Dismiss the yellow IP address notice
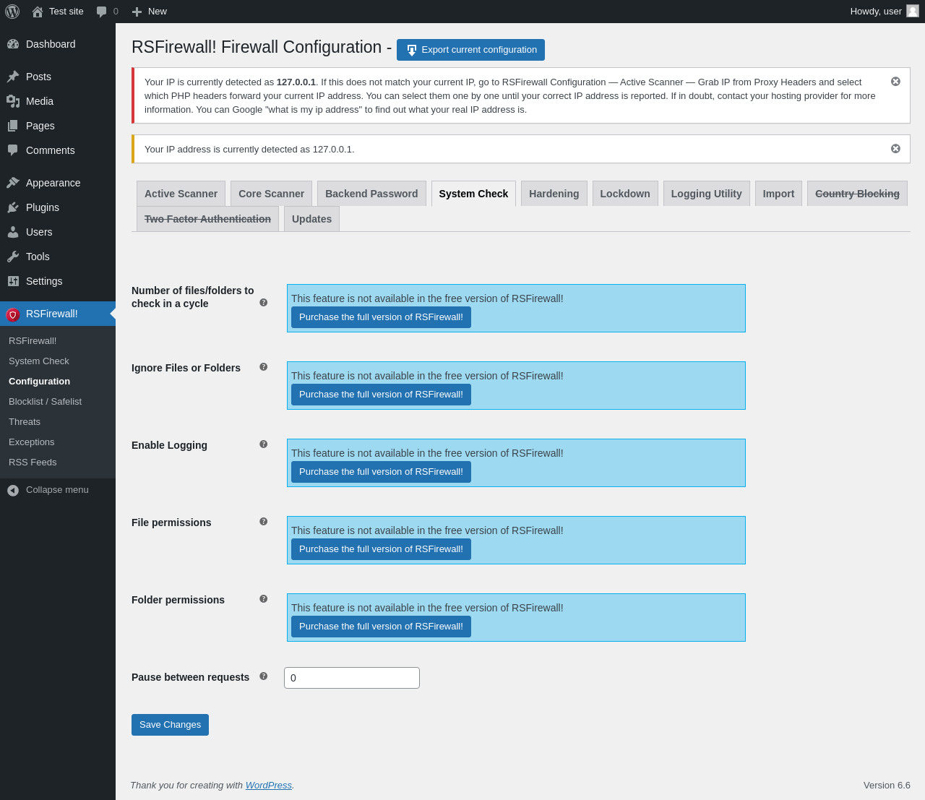Viewport: 925px width, 800px height. [895, 149]
